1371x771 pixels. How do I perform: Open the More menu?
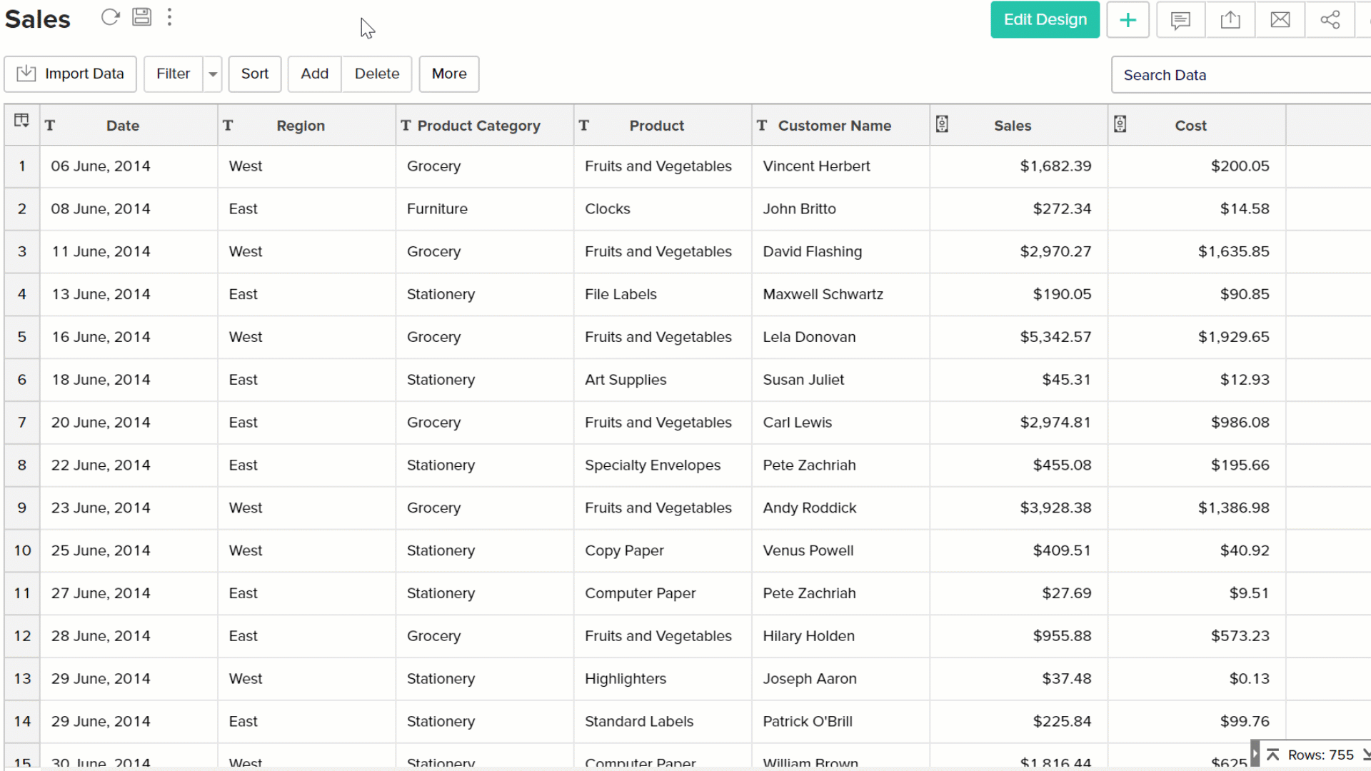448,74
